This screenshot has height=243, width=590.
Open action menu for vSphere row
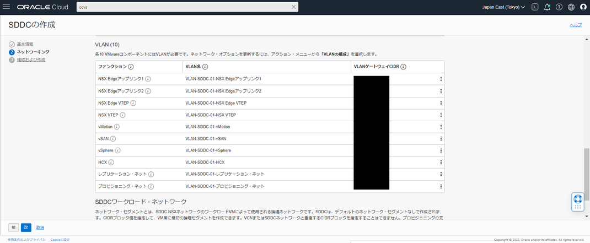point(441,150)
